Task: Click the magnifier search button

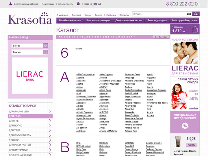Action: [196, 14]
